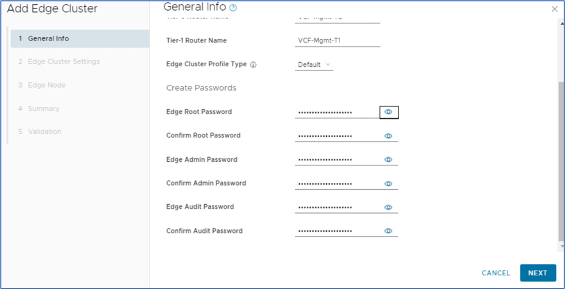Jump to the Summary step
Viewport: 565px width, 289px height.
(43, 109)
